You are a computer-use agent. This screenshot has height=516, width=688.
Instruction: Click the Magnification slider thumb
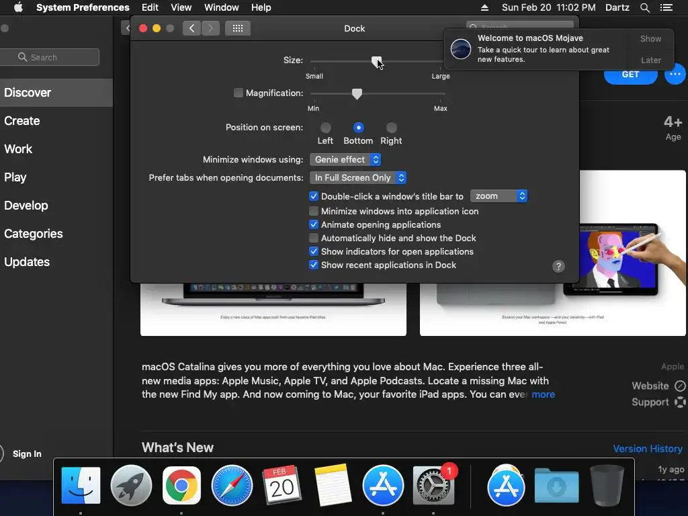click(x=357, y=94)
